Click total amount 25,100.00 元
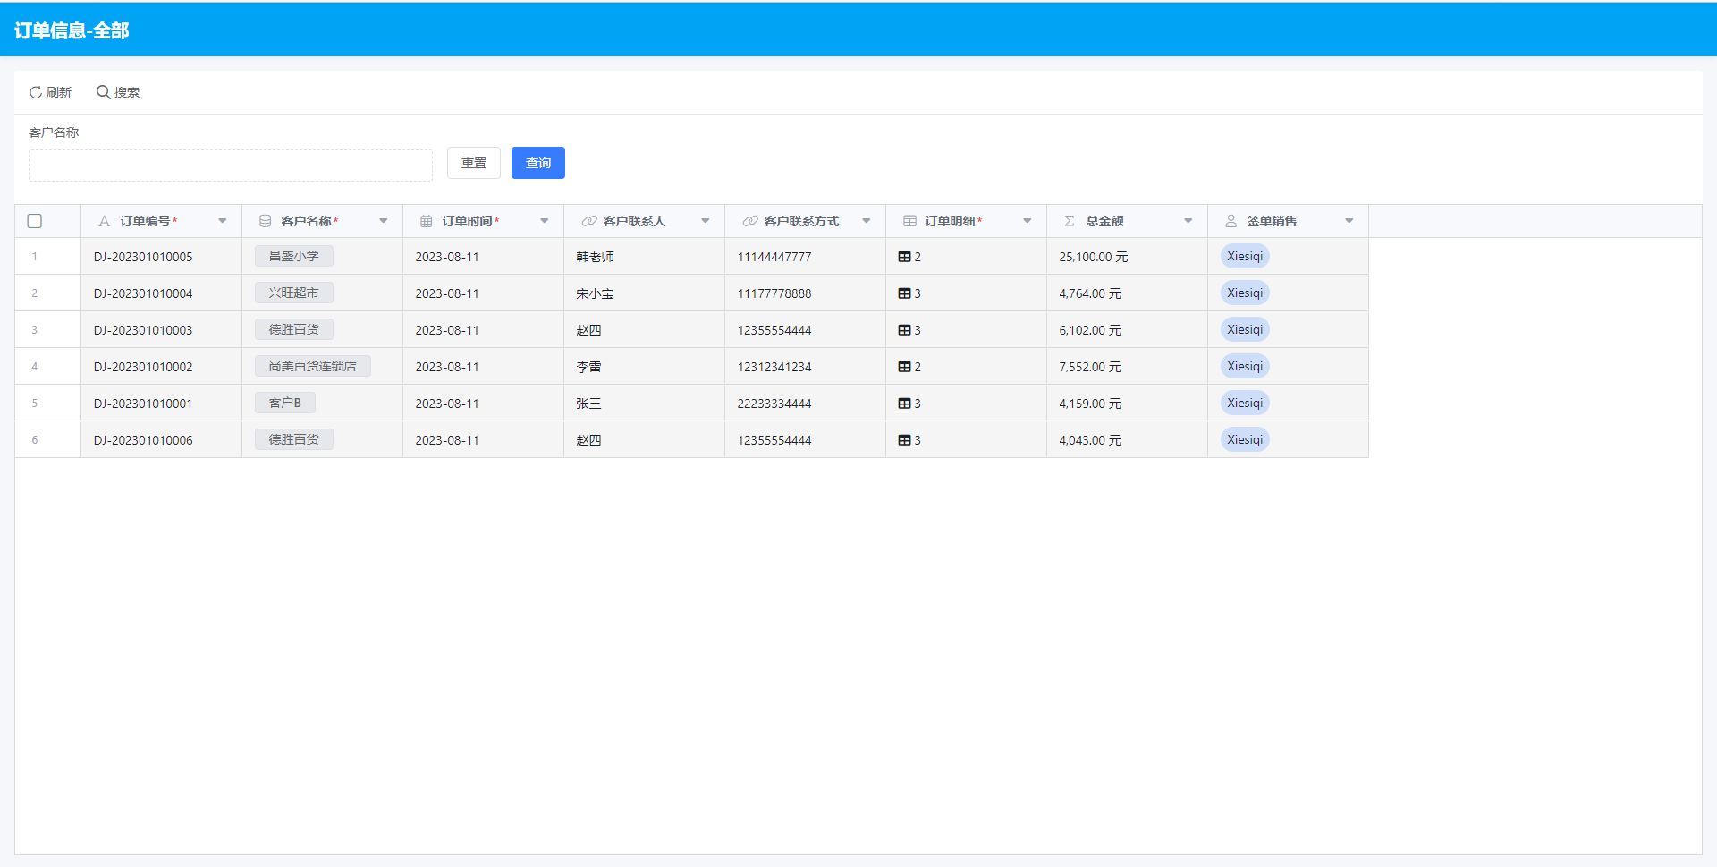This screenshot has height=867, width=1717. click(1094, 257)
